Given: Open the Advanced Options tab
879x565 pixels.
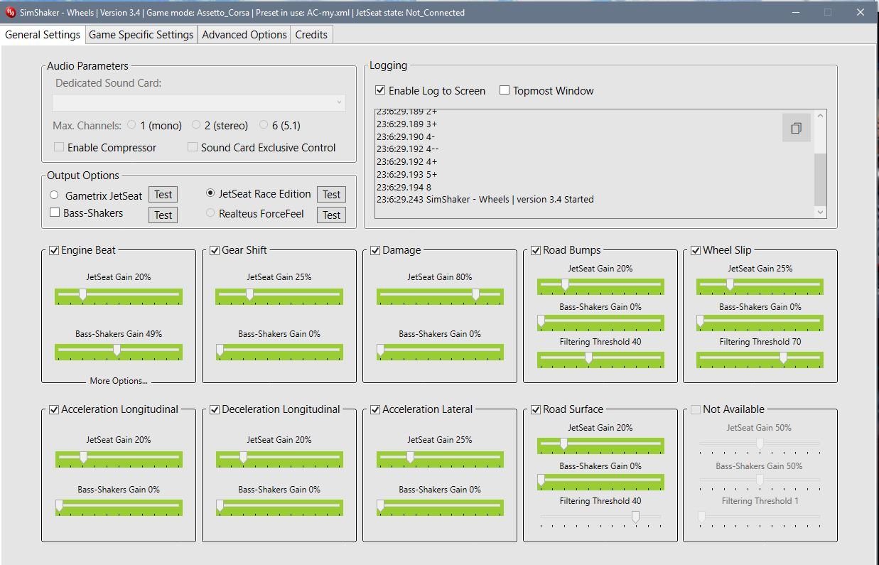Looking at the screenshot, I should [x=244, y=35].
